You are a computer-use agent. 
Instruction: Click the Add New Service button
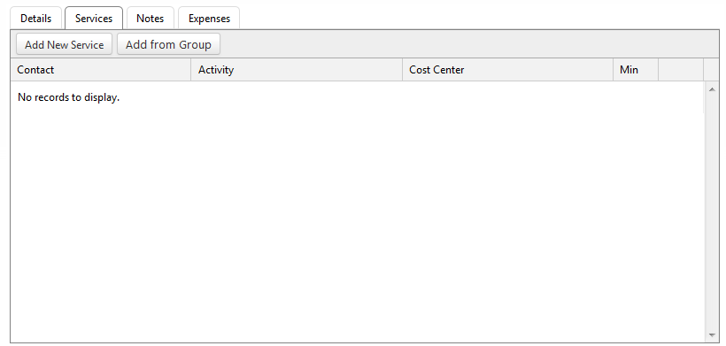(x=64, y=44)
